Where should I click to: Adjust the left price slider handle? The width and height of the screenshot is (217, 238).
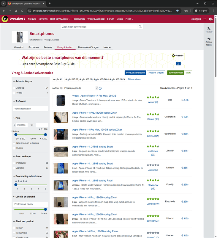(16, 135)
